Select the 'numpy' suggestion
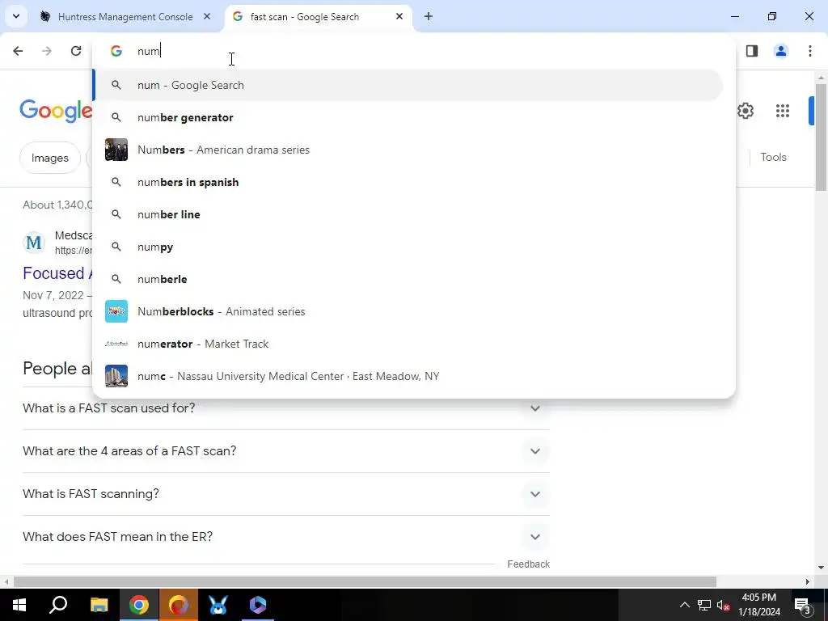The image size is (828, 621). pos(408,247)
